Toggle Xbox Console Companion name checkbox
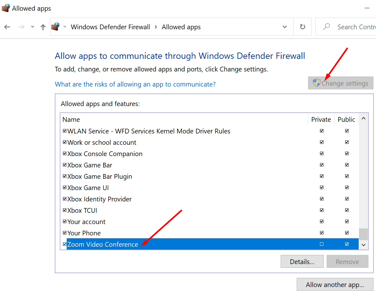The height and width of the screenshot is (293, 376). (x=65, y=153)
